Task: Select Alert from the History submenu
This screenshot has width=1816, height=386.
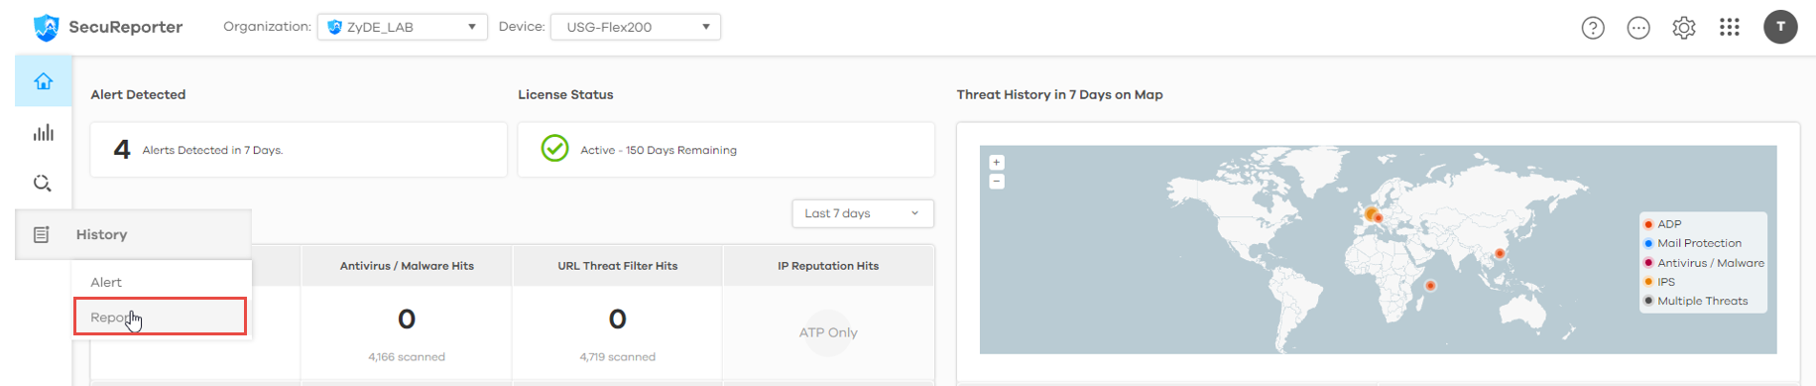Action: 106,283
